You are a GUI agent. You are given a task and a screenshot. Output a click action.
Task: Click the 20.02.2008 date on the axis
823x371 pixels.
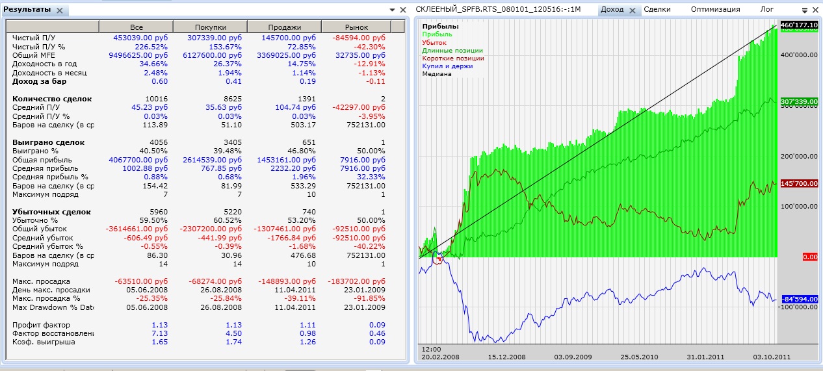pyautogui.click(x=439, y=357)
